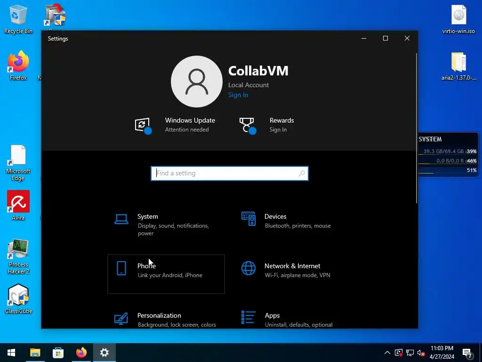Click 'Bluetooth, printers, mouse' description
Image resolution: width=482 pixels, height=362 pixels.
tap(298, 226)
